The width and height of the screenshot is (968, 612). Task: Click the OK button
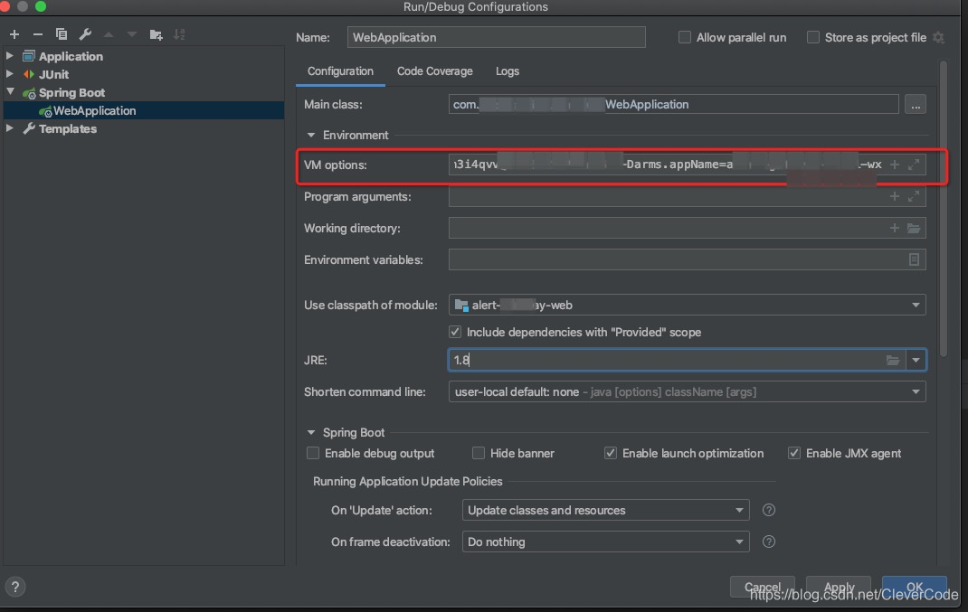[915, 587]
